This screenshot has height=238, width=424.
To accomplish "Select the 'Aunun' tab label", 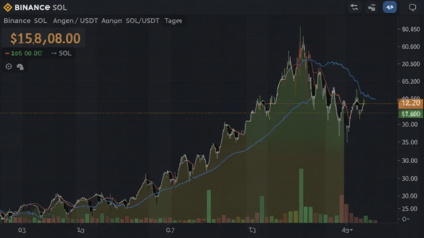I will pos(111,21).
